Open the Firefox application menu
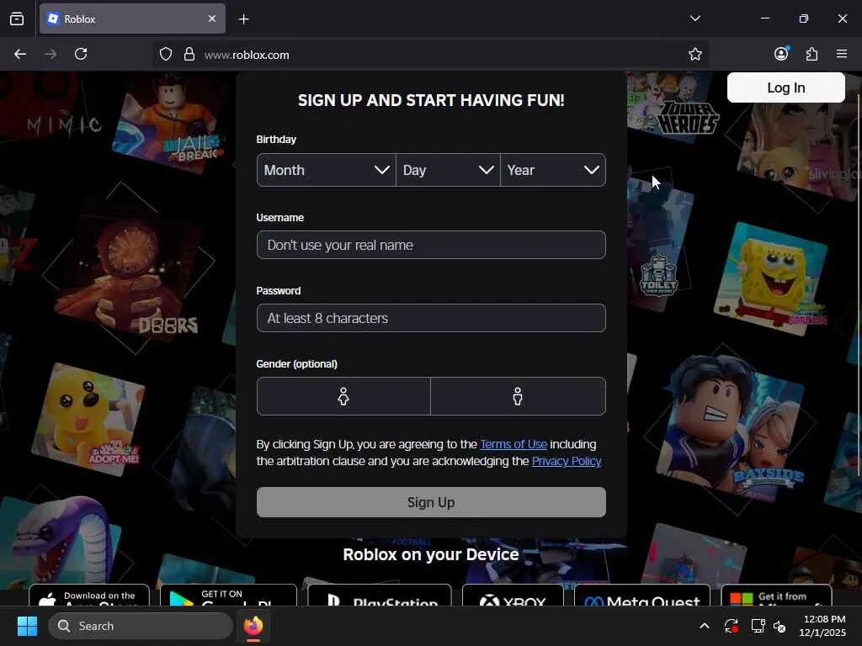862x646 pixels. click(x=842, y=54)
